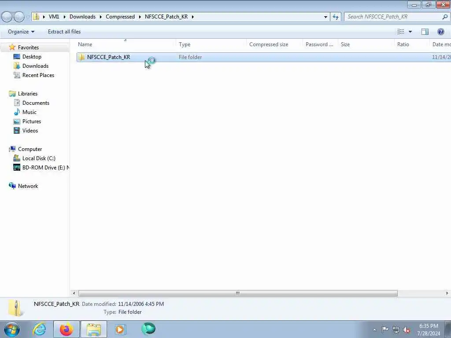Image resolution: width=451 pixels, height=338 pixels.
Task: Click the refresh button beside address bar
Action: coord(335,17)
